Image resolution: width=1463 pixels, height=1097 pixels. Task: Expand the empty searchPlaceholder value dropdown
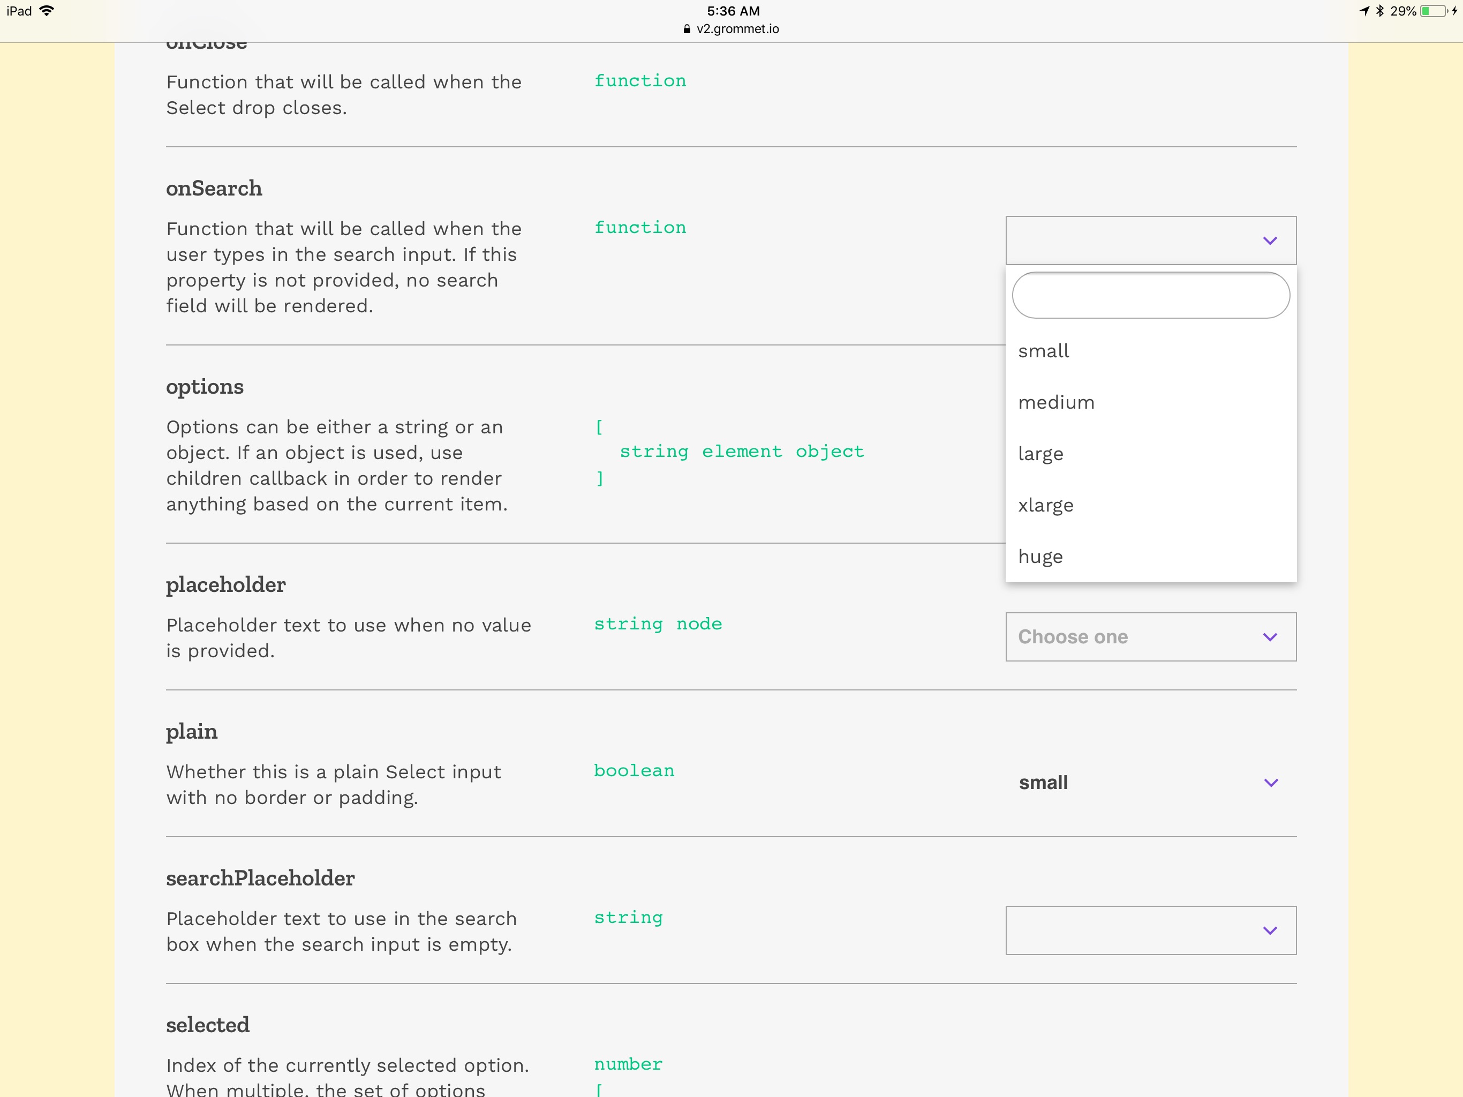point(1150,930)
